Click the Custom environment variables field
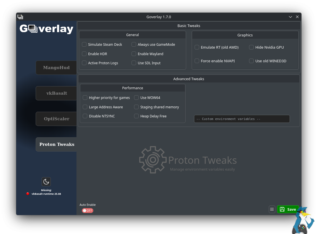This screenshot has width=317, height=234. click(242, 119)
